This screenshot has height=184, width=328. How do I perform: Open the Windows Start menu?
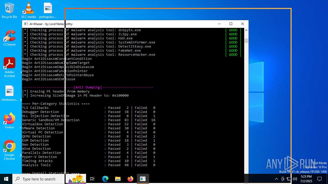(x=6, y=179)
